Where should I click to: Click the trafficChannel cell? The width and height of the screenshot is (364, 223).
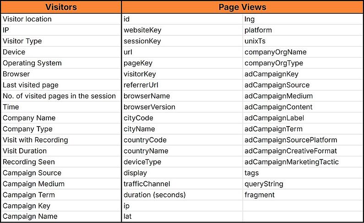[182, 184]
